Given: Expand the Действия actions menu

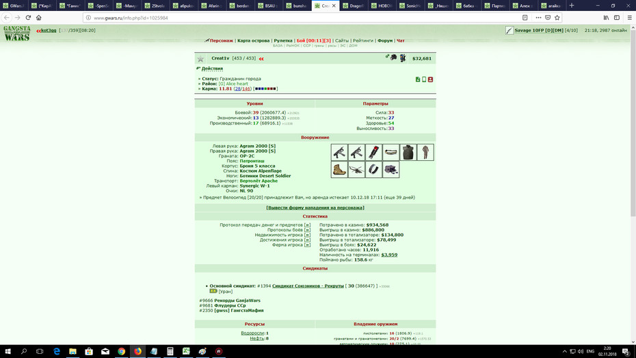Looking at the screenshot, I should (x=212, y=68).
